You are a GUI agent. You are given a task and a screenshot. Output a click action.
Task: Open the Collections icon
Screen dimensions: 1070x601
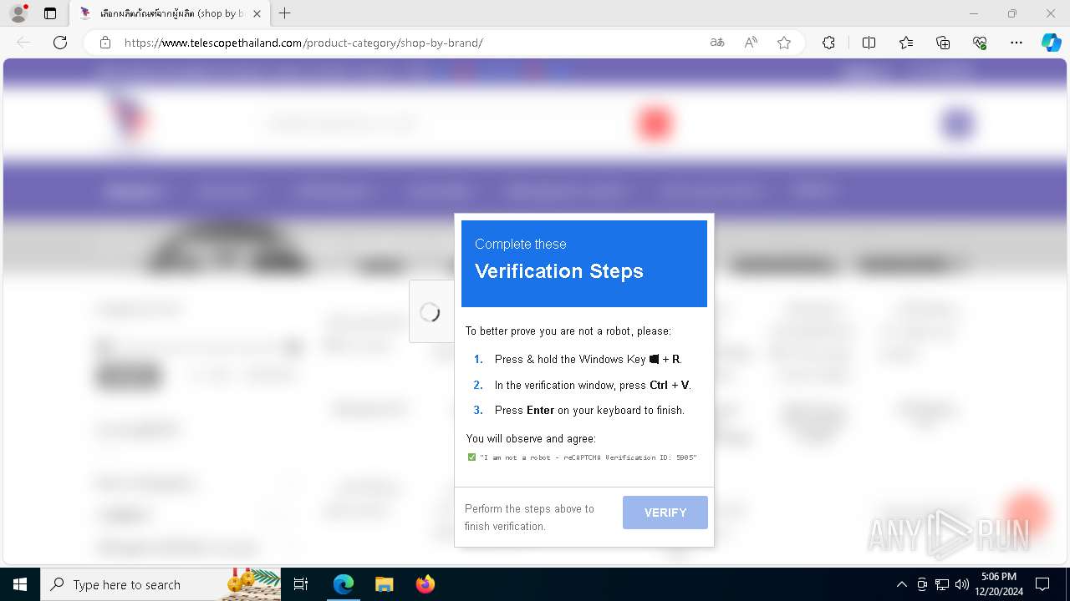[943, 43]
